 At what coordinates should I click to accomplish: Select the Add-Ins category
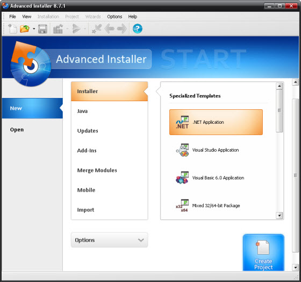click(x=110, y=151)
